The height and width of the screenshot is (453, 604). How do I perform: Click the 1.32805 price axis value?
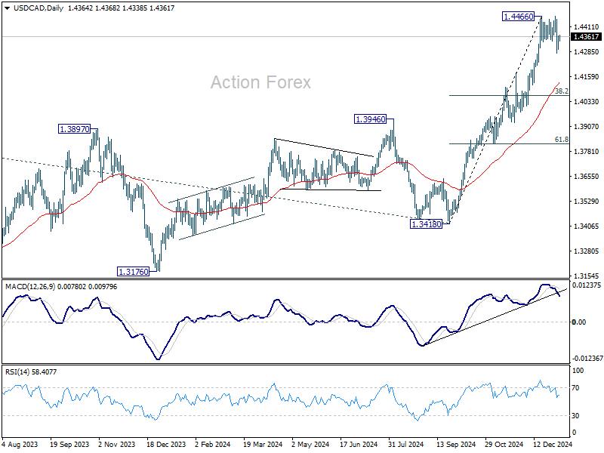(587, 251)
